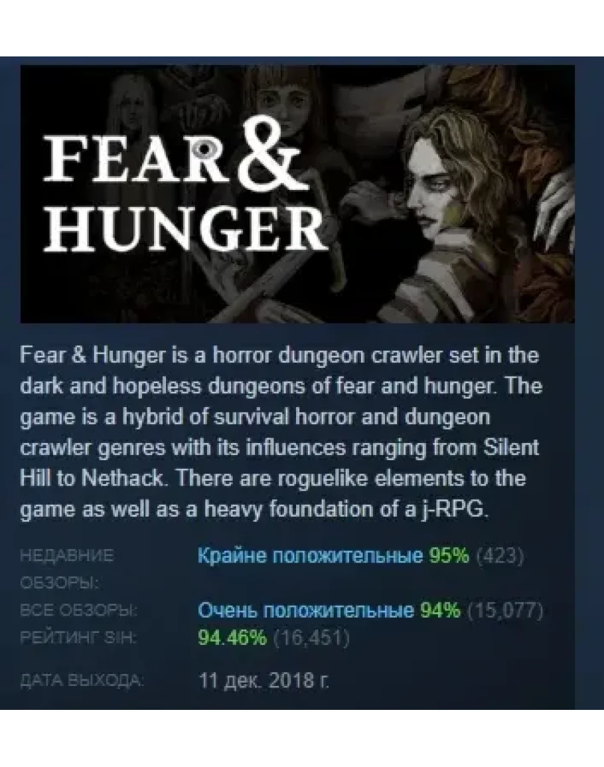Click the 95% recent review percentage
The width and height of the screenshot is (604, 767).
[x=449, y=556]
